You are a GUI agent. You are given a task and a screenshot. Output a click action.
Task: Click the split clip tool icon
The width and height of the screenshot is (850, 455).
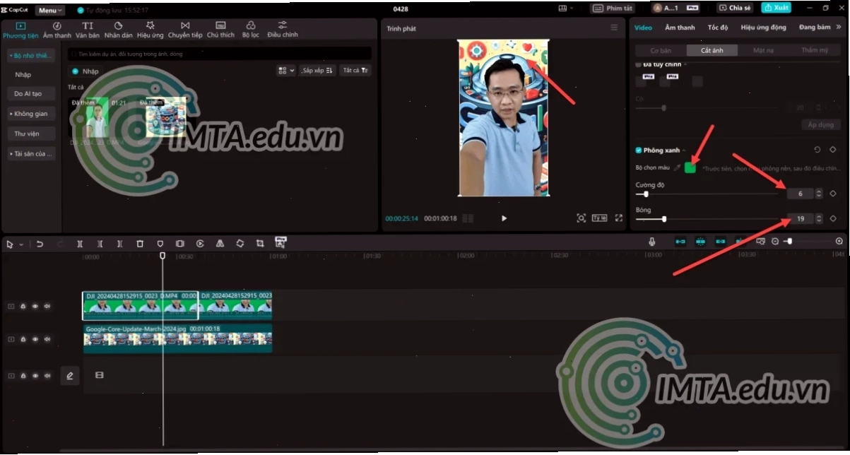pos(80,244)
